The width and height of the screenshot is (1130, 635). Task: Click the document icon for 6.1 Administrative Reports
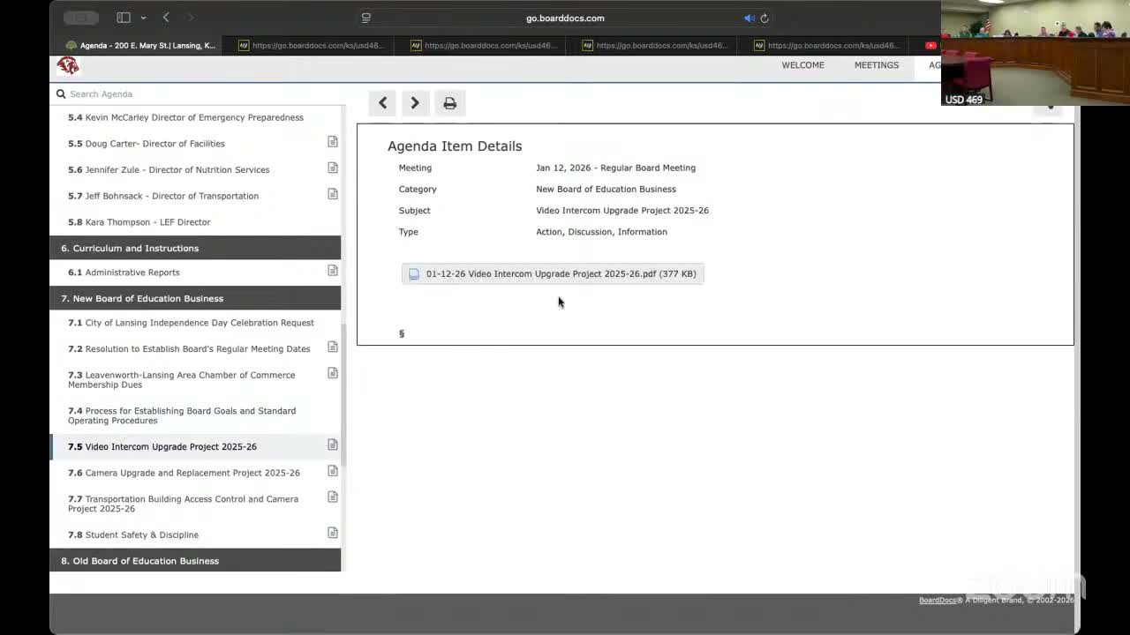pyautogui.click(x=333, y=271)
